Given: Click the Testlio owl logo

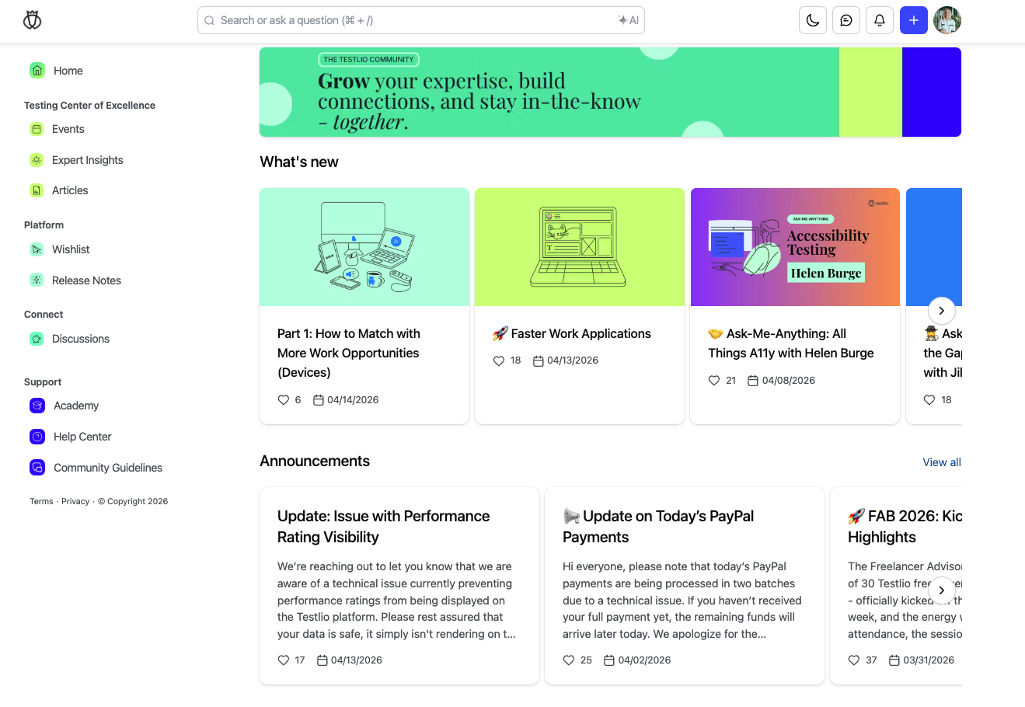Looking at the screenshot, I should 33,20.
